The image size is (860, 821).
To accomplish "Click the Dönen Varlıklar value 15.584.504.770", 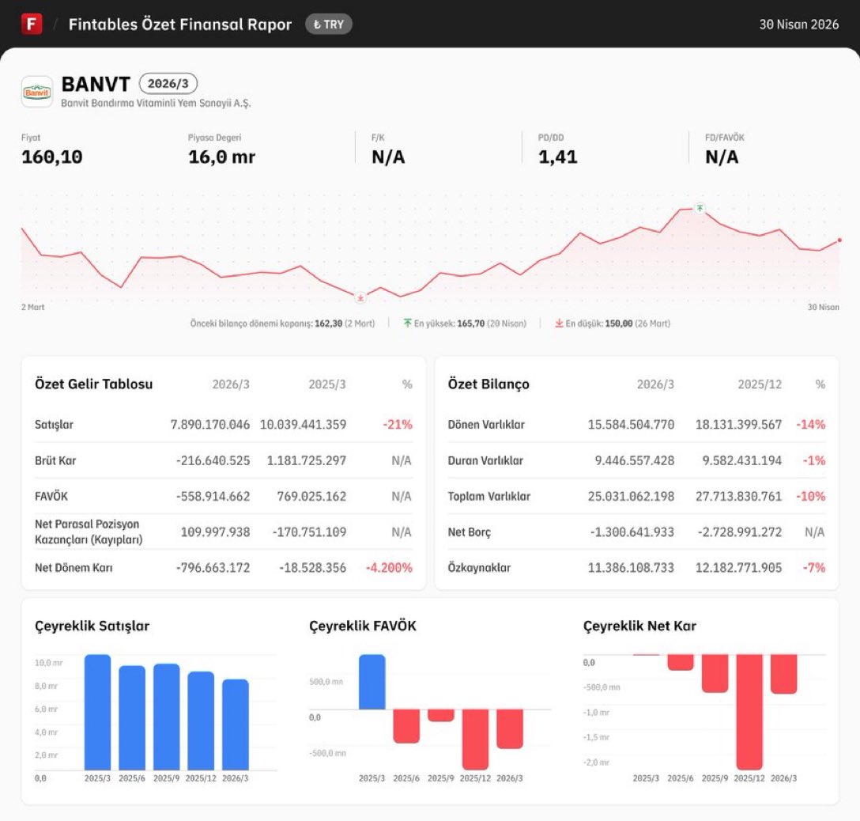I will 631,424.
